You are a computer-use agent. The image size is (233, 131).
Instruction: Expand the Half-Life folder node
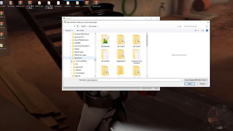70,76
